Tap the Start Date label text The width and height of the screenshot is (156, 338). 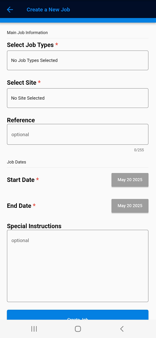(x=21, y=180)
